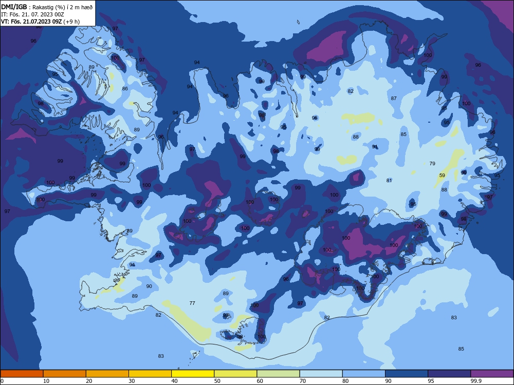Image resolution: width=514 pixels, height=385 pixels.
Task: Click the '77' humidity value on the map
Action: (192, 303)
